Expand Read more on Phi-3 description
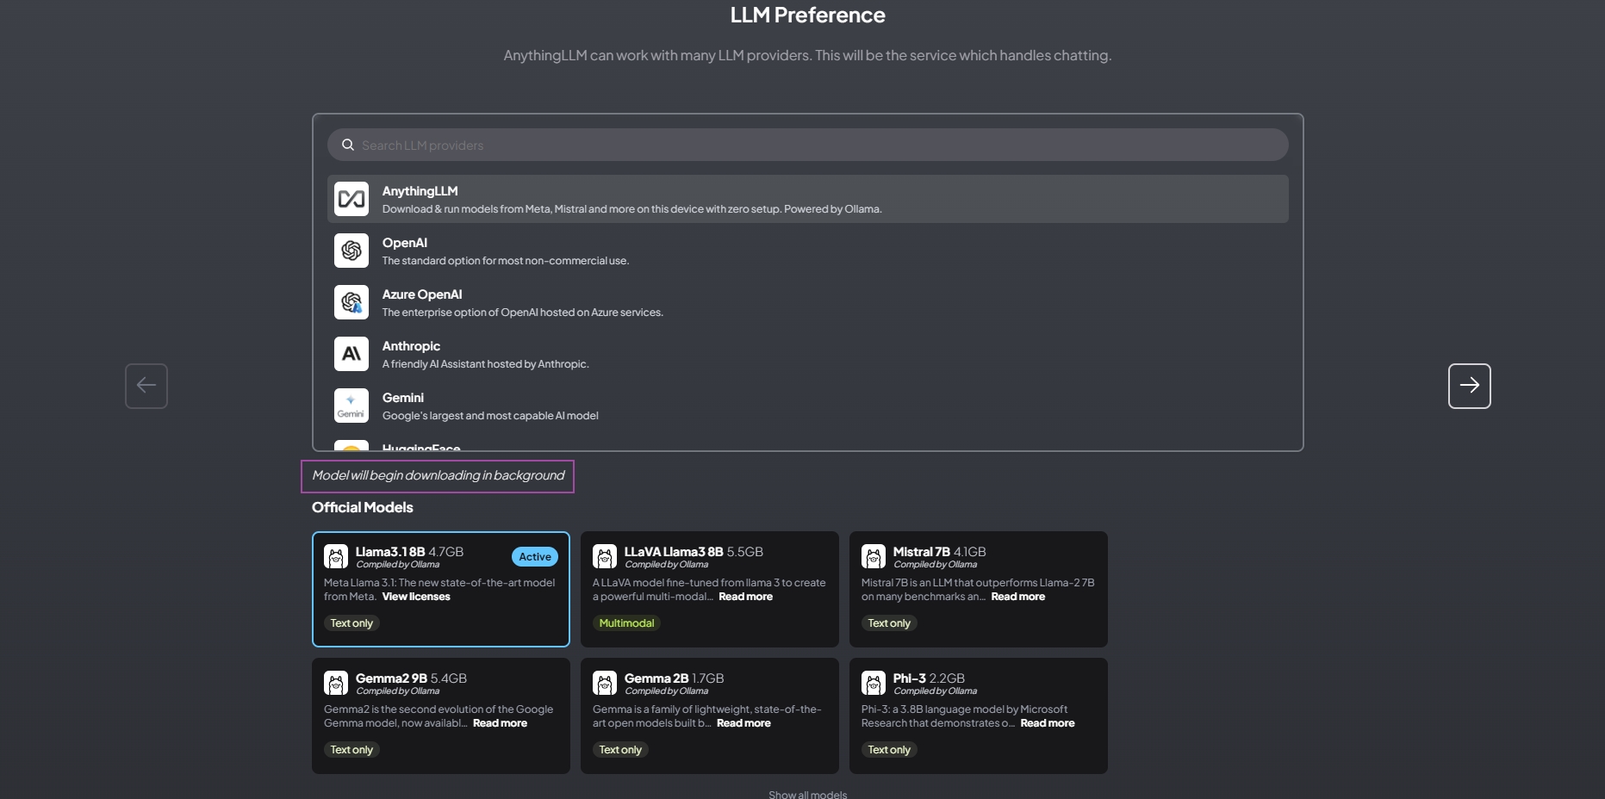 [1047, 723]
